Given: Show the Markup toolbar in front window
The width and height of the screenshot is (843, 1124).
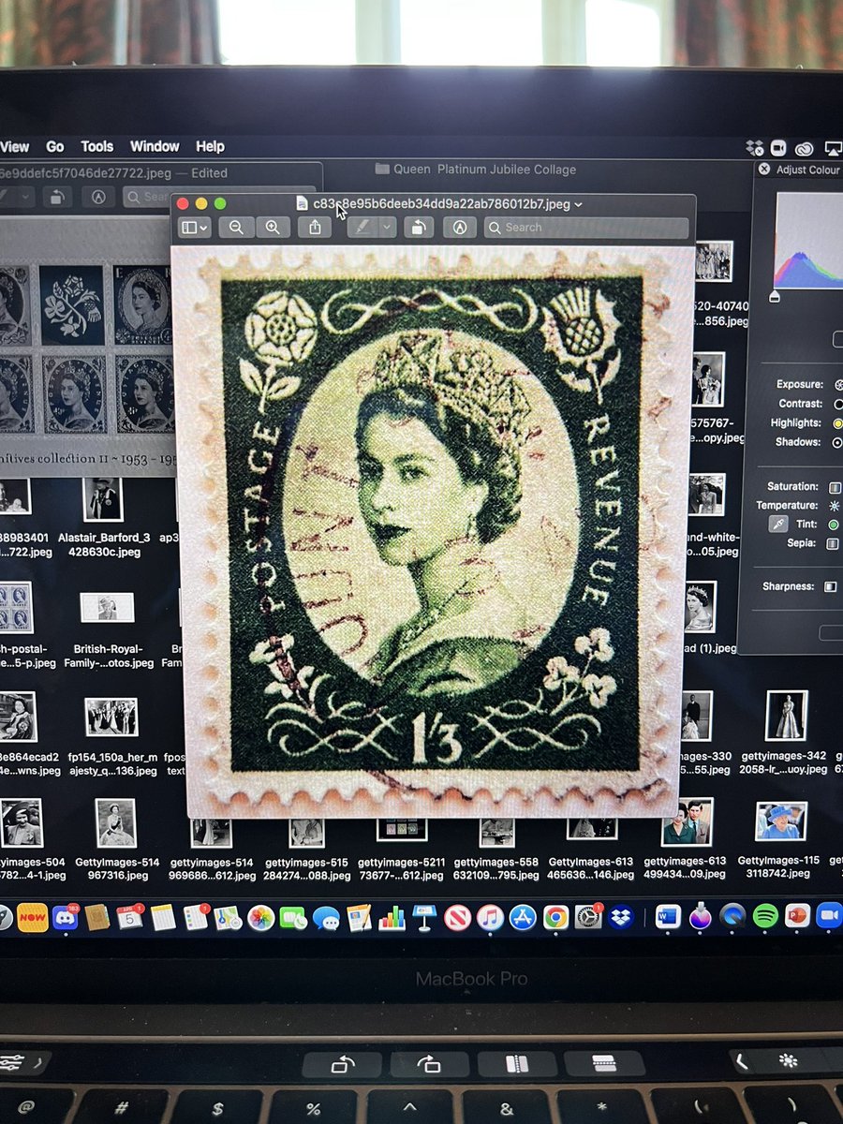Looking at the screenshot, I should pos(459,227).
